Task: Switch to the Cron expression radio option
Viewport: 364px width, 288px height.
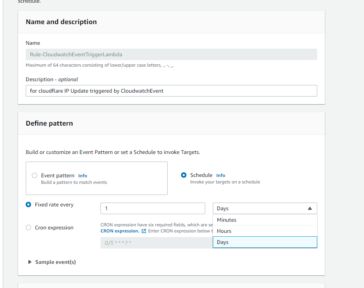Action: click(28, 227)
